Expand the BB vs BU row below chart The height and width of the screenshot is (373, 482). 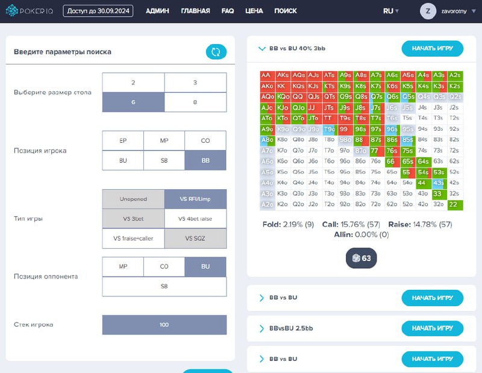click(x=261, y=298)
